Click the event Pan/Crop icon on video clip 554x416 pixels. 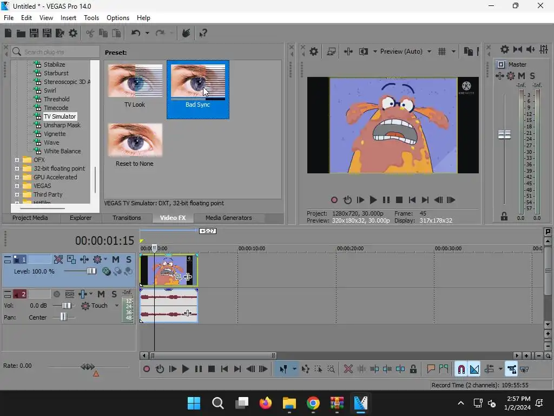178,276
